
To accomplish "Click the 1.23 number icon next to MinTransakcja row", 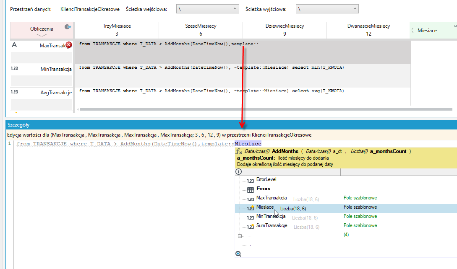I will 14,68.
